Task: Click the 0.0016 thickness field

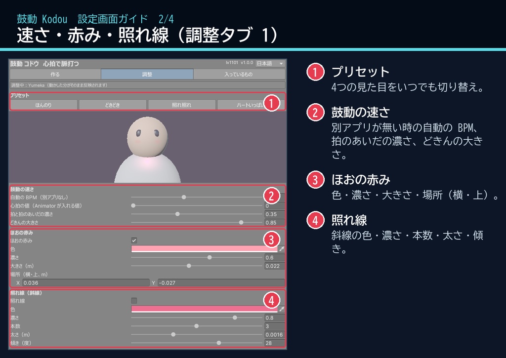Action: pos(274,335)
